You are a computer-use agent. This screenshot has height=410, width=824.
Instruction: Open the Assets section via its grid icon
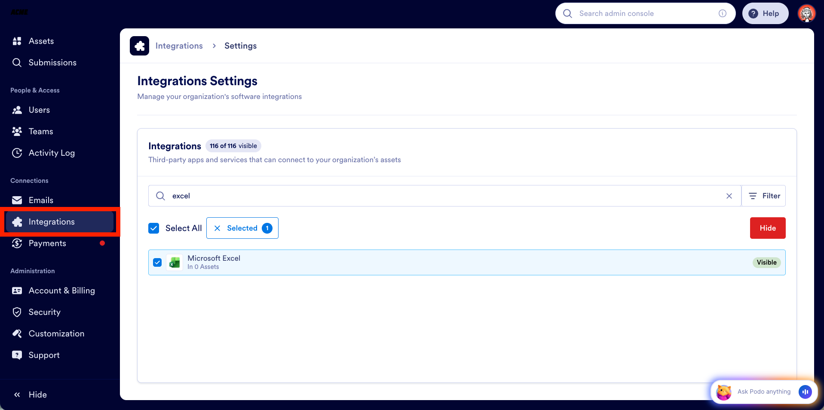click(x=17, y=41)
